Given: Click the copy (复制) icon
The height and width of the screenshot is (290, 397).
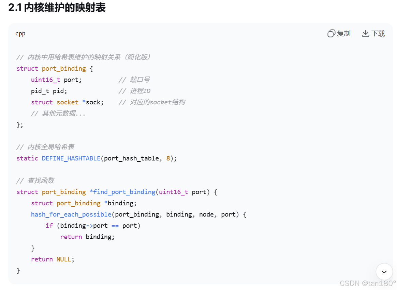Looking at the screenshot, I should [331, 34].
